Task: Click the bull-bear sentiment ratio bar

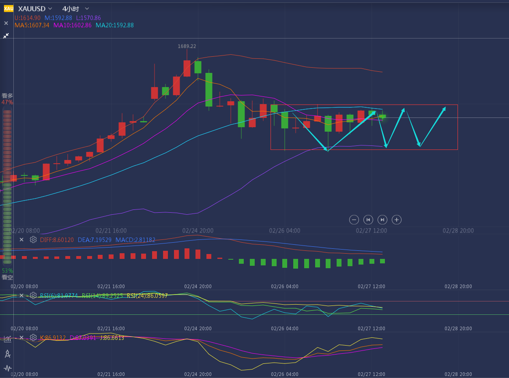Action: point(7,186)
